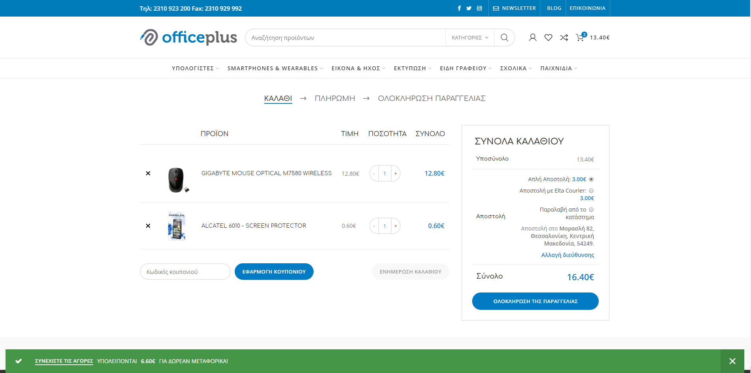Remove the Gigabyte mouse from cart
This screenshot has height=373, width=751.
[148, 173]
